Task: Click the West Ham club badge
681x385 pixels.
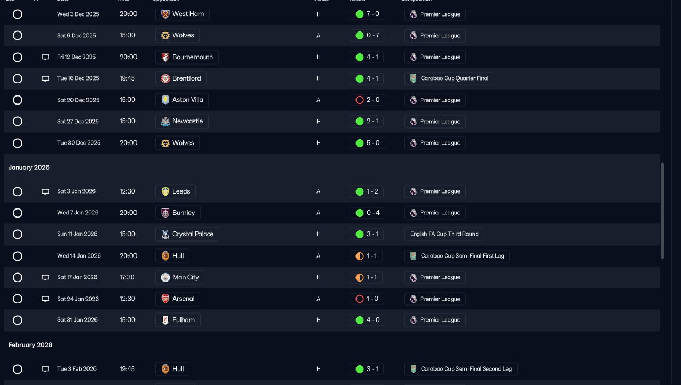Action: pyautogui.click(x=165, y=14)
